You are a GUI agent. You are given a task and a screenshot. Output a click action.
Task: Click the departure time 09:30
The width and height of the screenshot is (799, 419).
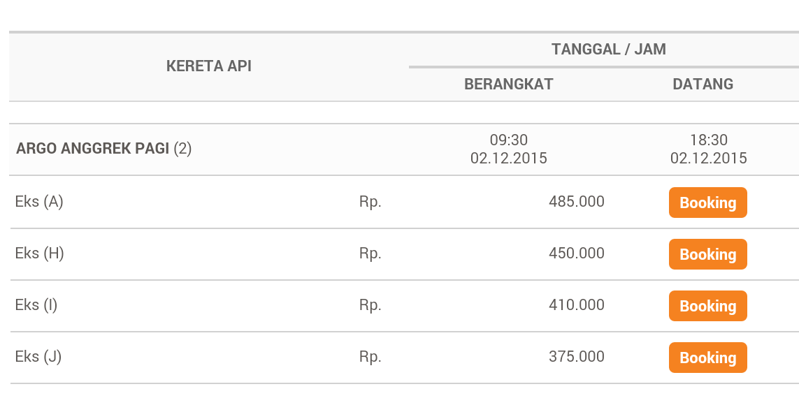tap(509, 140)
